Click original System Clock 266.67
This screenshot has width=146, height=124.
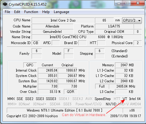[68, 76]
